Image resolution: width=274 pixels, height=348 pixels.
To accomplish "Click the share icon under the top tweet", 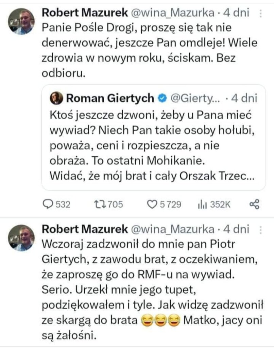I will coord(254,204).
